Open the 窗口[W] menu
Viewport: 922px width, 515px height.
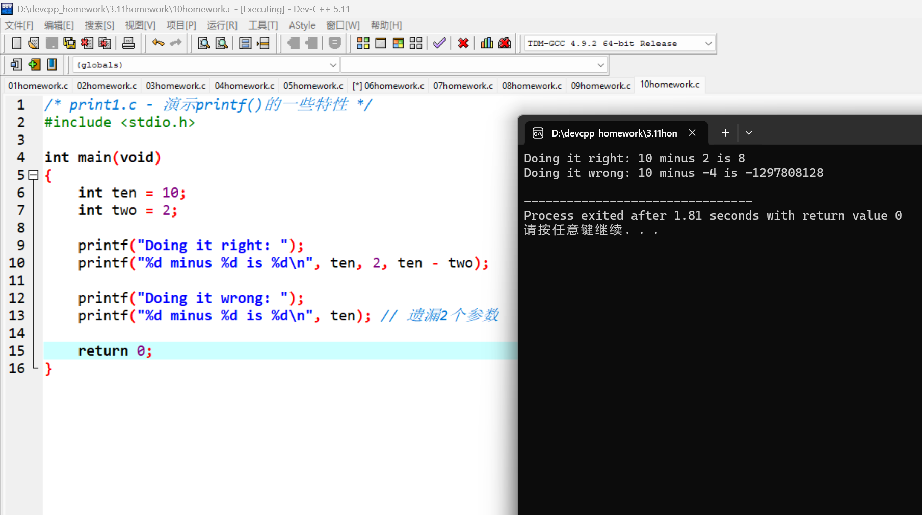(343, 25)
